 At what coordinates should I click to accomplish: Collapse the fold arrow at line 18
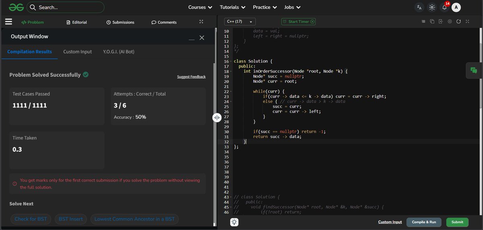pos(231,71)
